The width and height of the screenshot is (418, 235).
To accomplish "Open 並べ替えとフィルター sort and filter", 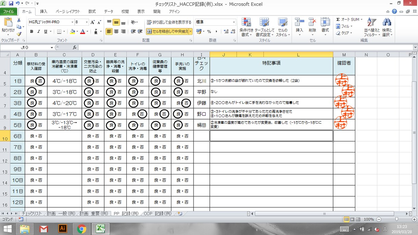I will [x=371, y=27].
